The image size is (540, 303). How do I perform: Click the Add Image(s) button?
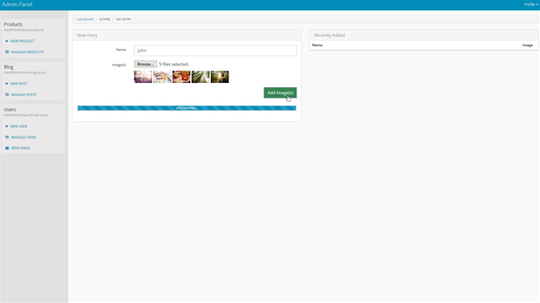[x=280, y=93]
